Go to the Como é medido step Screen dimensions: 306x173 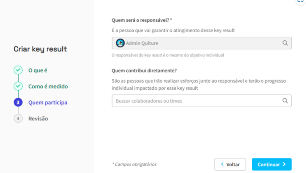pos(48,86)
